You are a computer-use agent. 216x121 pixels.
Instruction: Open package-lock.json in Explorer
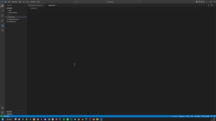point(16,19)
